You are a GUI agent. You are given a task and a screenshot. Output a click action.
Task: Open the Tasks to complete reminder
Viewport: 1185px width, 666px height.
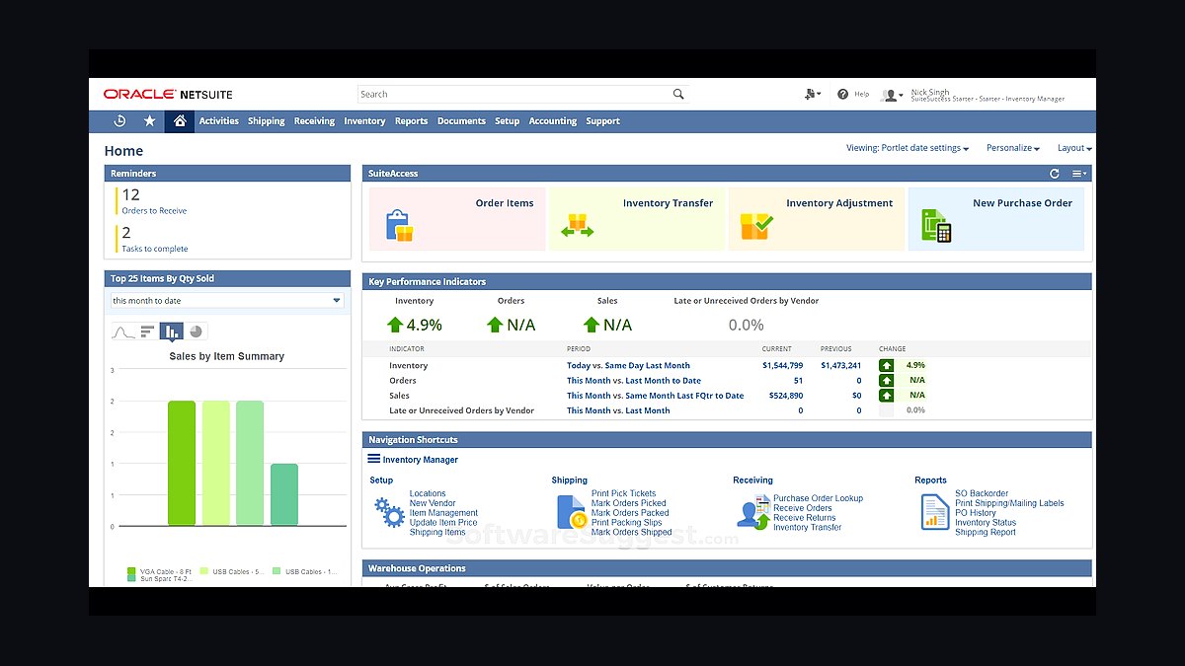click(x=155, y=249)
